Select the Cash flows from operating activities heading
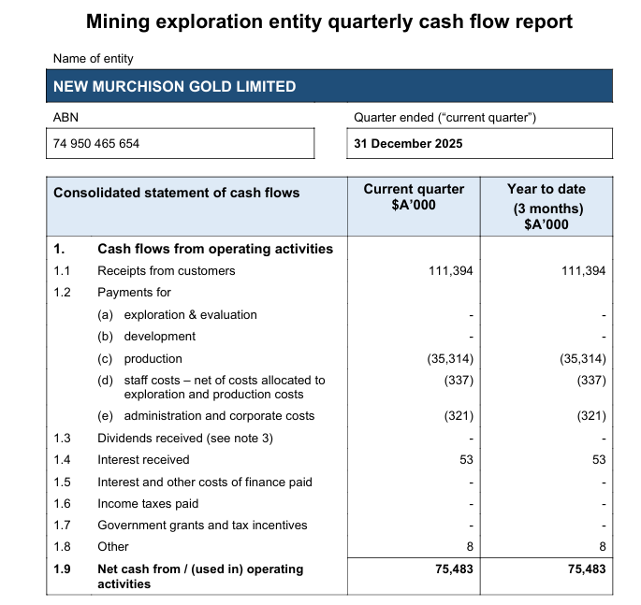The image size is (641, 605). click(x=215, y=249)
